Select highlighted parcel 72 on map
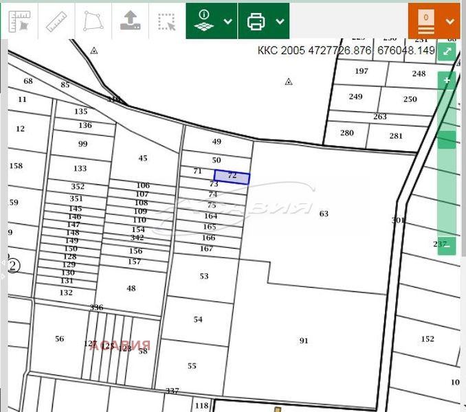Image resolution: width=466 pixels, height=412 pixels. (x=232, y=177)
